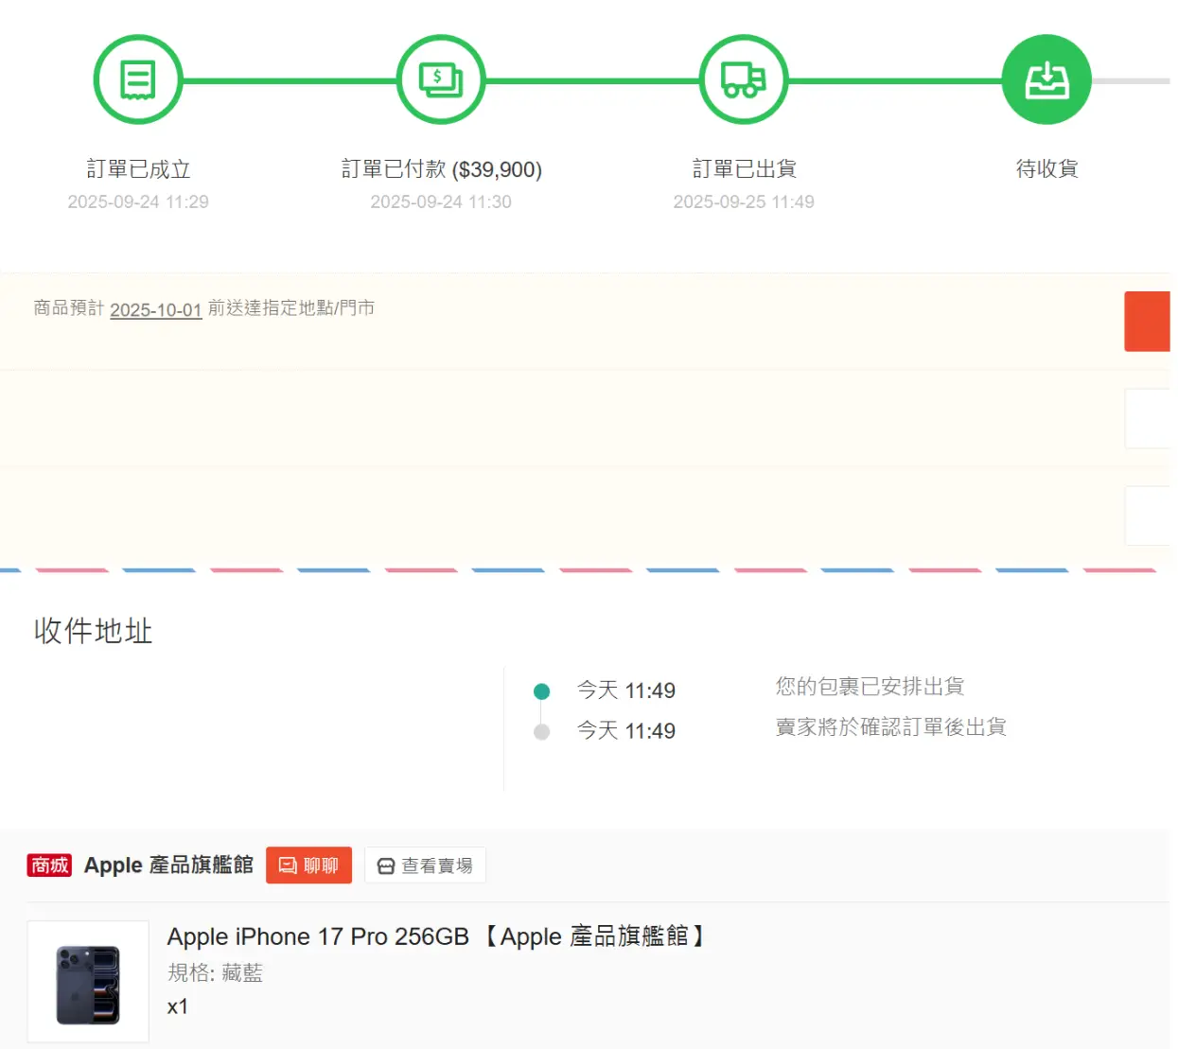1178x1049 pixels.
Task: Click the 規格: 藏藍 variant text
Action: (x=215, y=972)
